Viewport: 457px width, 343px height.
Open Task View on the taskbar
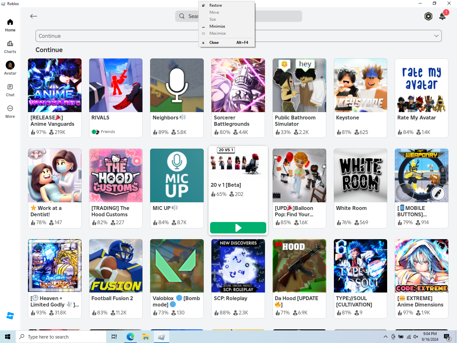[114, 337]
